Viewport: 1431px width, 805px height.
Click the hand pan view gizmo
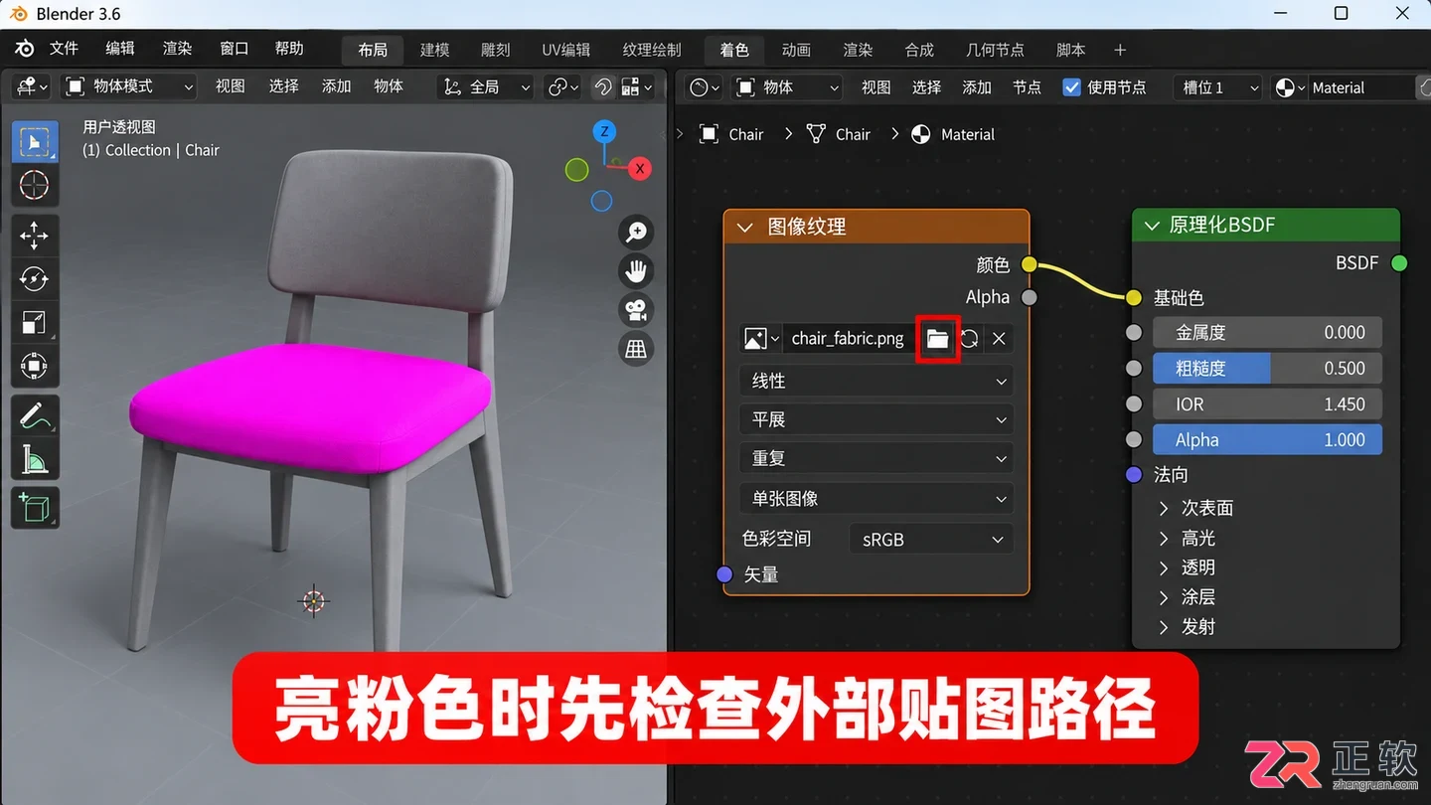[635, 270]
